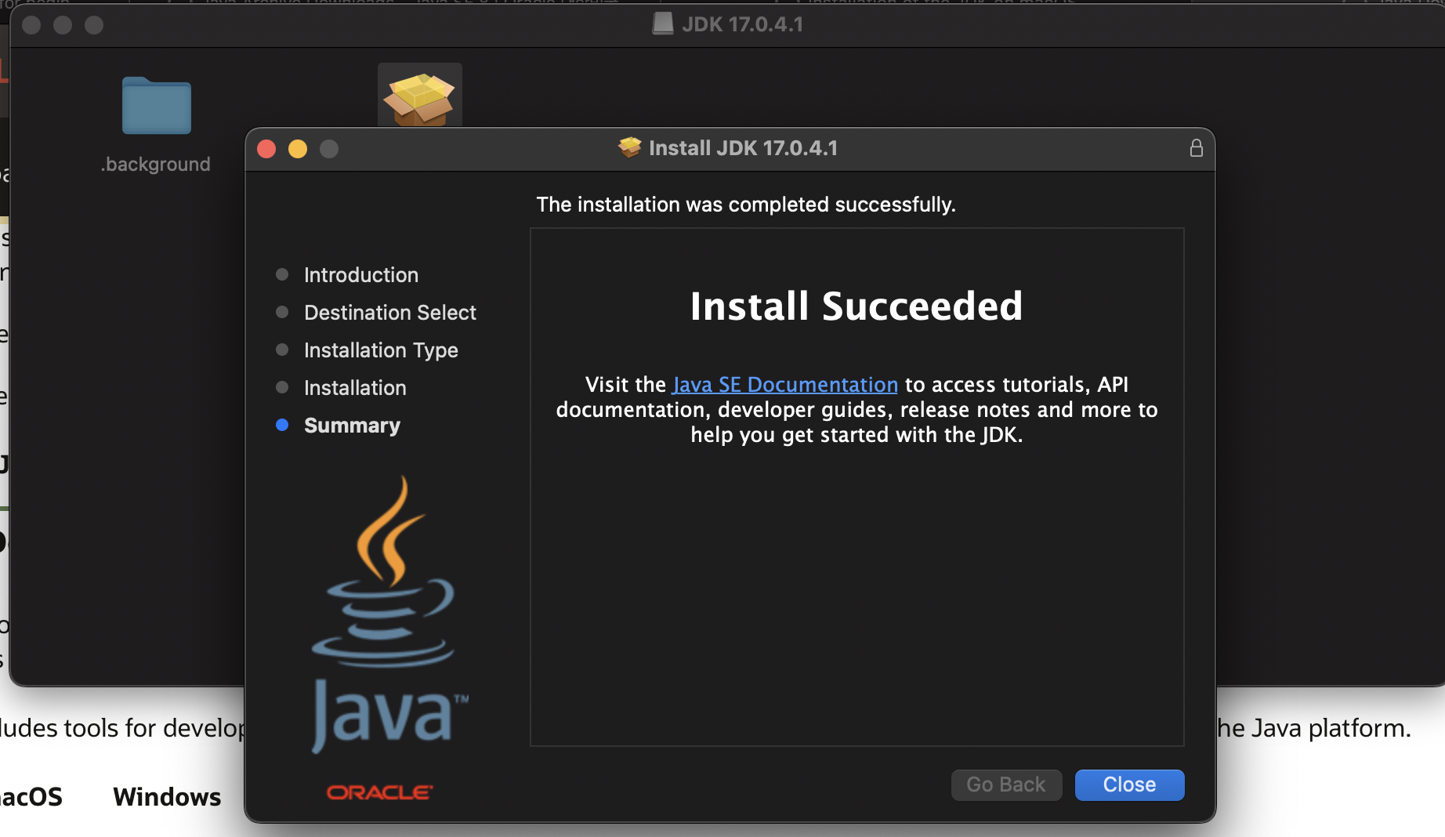Click the Close button in installer

coord(1129,784)
